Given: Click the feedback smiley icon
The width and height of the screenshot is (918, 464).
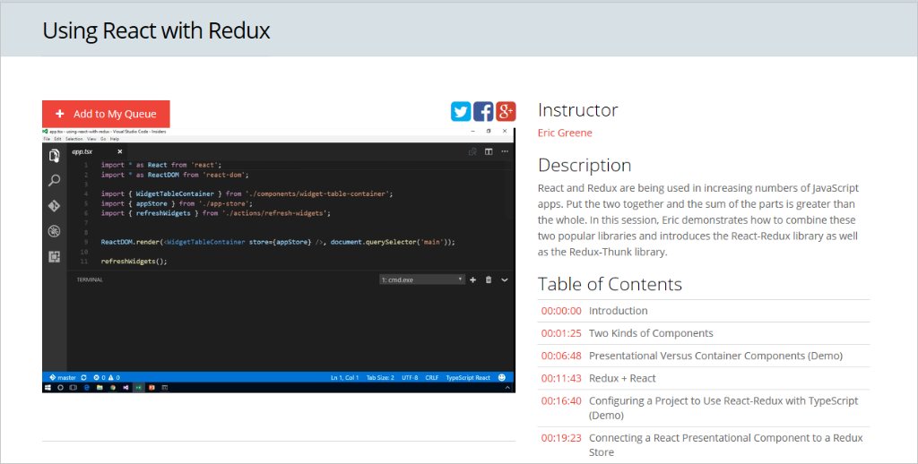Looking at the screenshot, I should (x=502, y=377).
